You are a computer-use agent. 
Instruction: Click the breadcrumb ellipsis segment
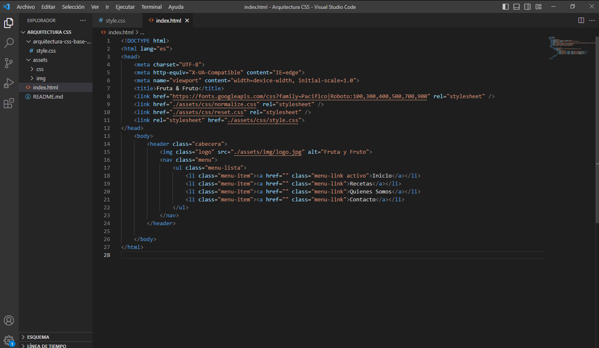tap(142, 32)
